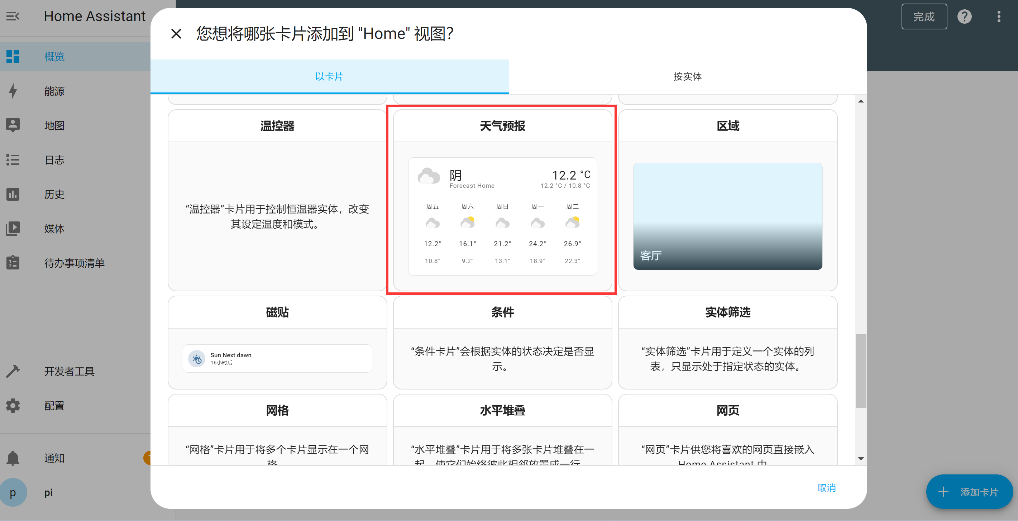This screenshot has height=521, width=1018.
Task: Click the Sun Next dawn tile icon
Action: pyautogui.click(x=196, y=359)
